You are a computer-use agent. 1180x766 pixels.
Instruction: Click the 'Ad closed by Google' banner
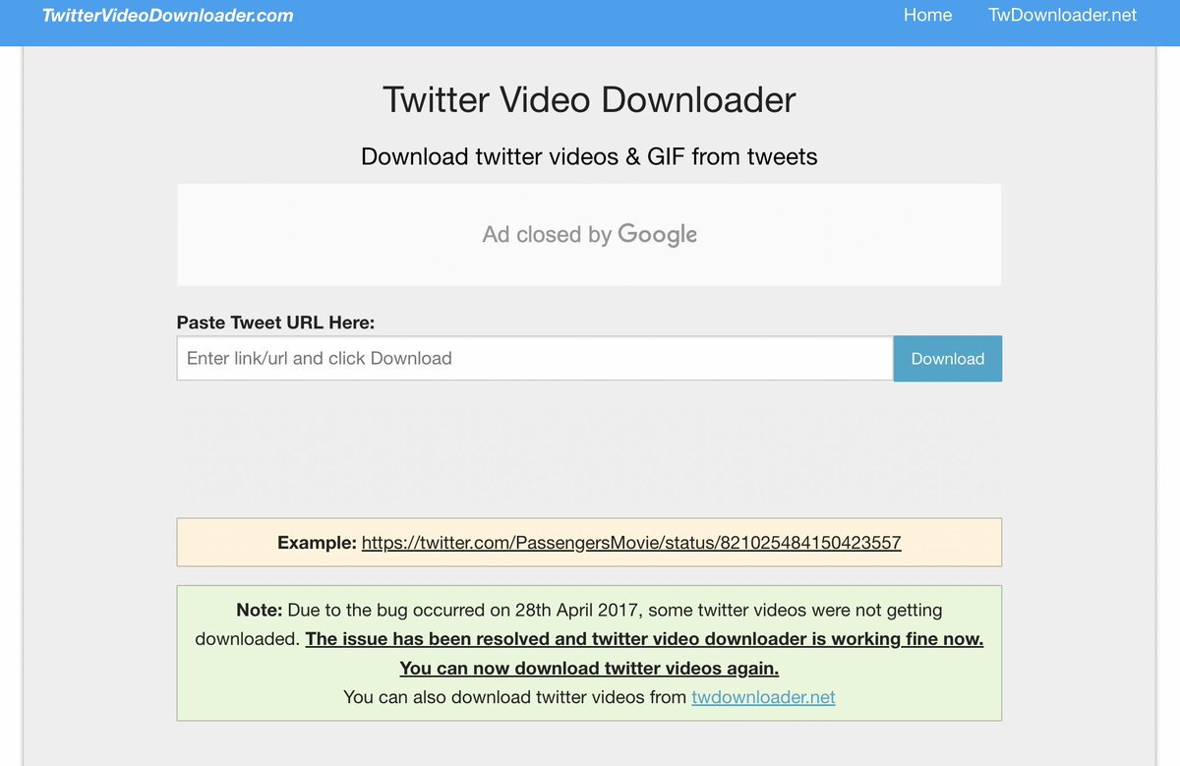click(x=589, y=235)
